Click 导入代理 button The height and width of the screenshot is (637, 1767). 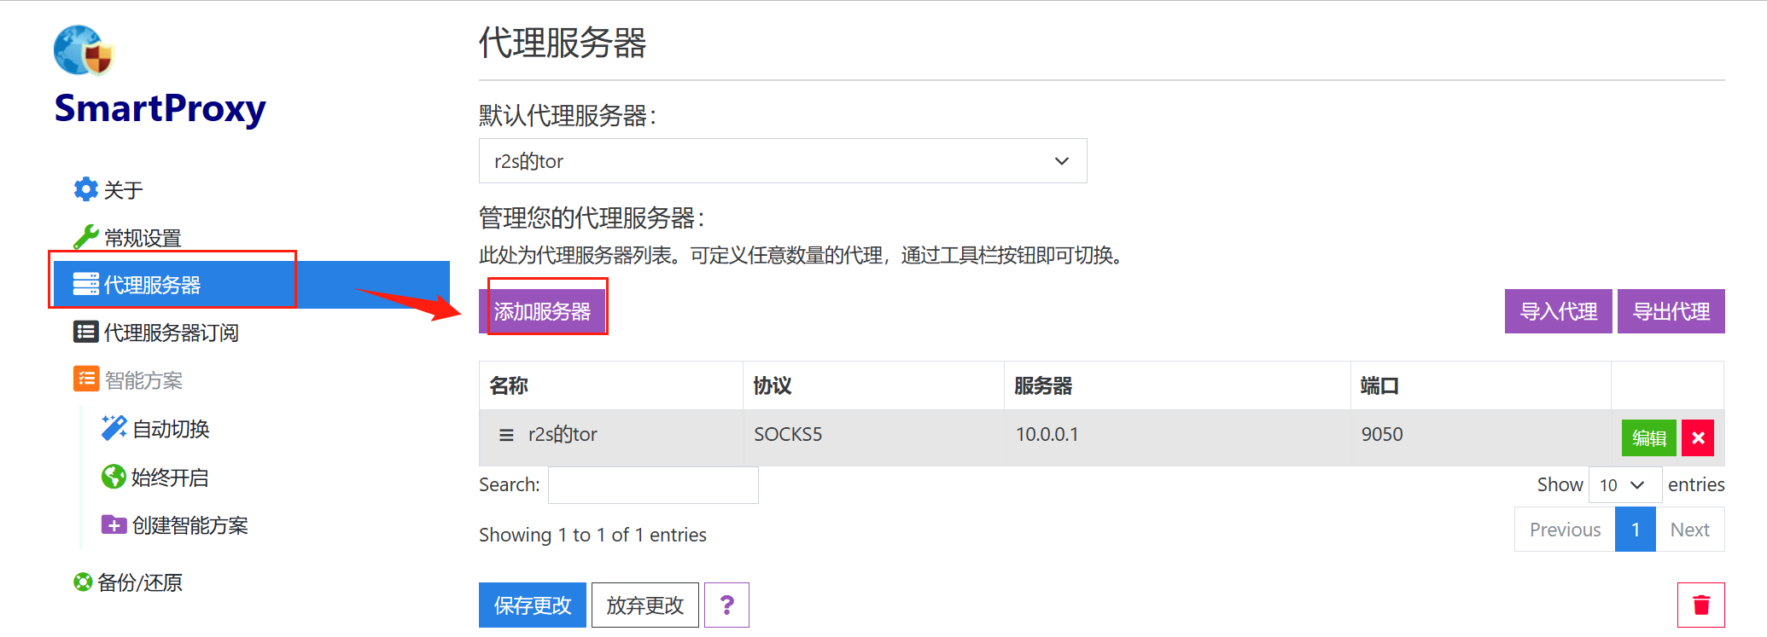pyautogui.click(x=1558, y=311)
